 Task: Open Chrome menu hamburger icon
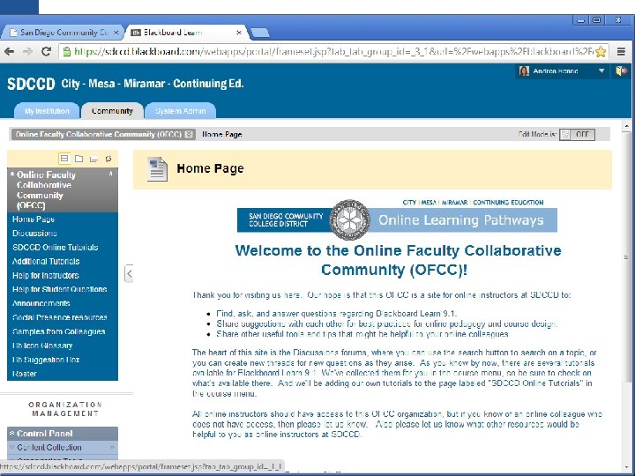click(621, 51)
